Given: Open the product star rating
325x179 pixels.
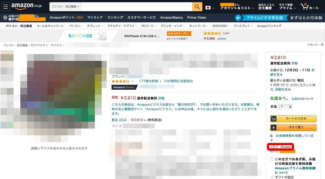Looking at the screenshot, I should tap(120, 81).
